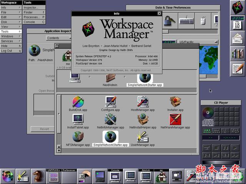The height and width of the screenshot is (184, 246).
Task: Close the Info panel
Action: pyautogui.click(x=160, y=13)
